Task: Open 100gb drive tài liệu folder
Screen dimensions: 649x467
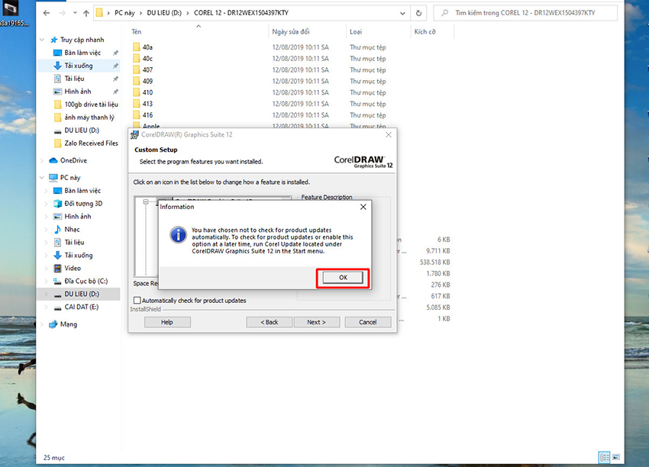Action: pyautogui.click(x=91, y=105)
